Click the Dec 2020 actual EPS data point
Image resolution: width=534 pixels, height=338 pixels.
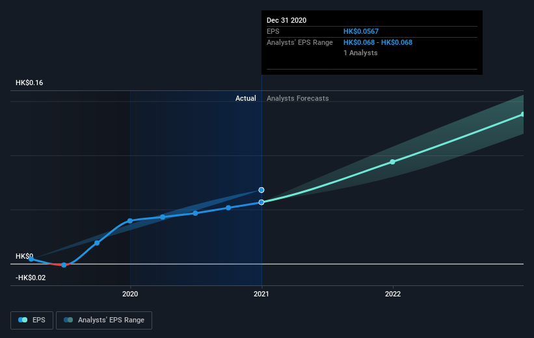(261, 202)
